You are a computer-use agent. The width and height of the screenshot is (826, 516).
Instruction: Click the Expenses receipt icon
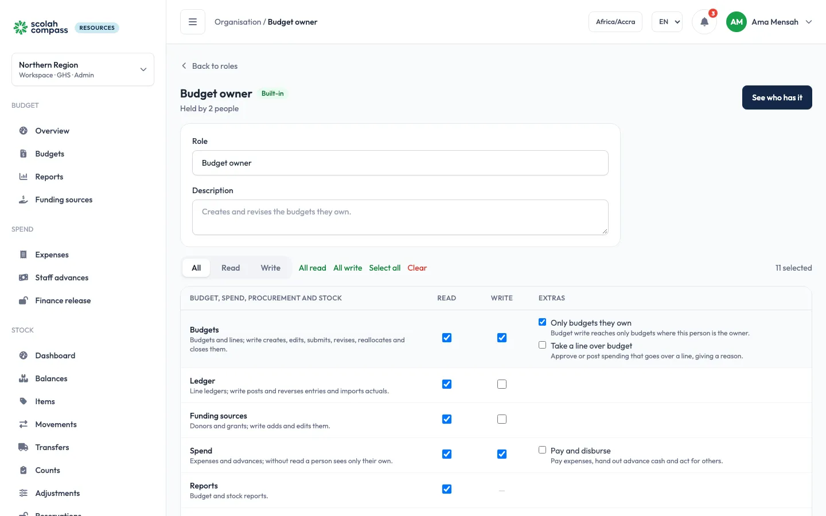pyautogui.click(x=24, y=255)
